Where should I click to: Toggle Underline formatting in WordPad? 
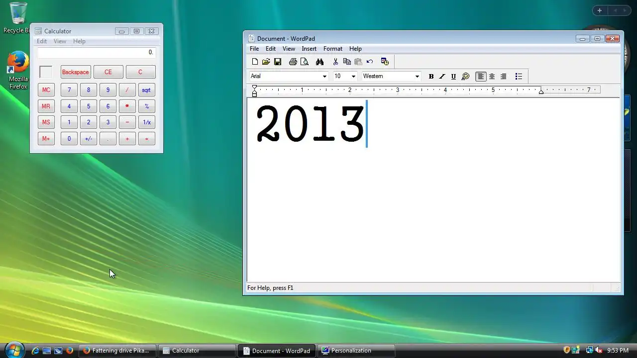click(453, 77)
